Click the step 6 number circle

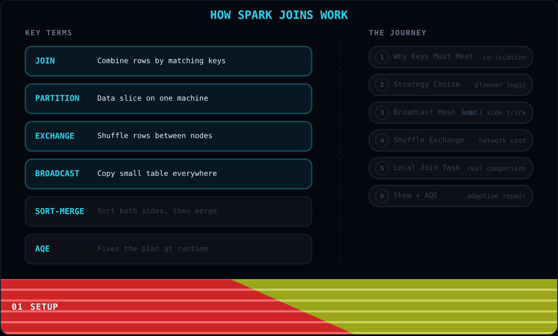click(382, 196)
